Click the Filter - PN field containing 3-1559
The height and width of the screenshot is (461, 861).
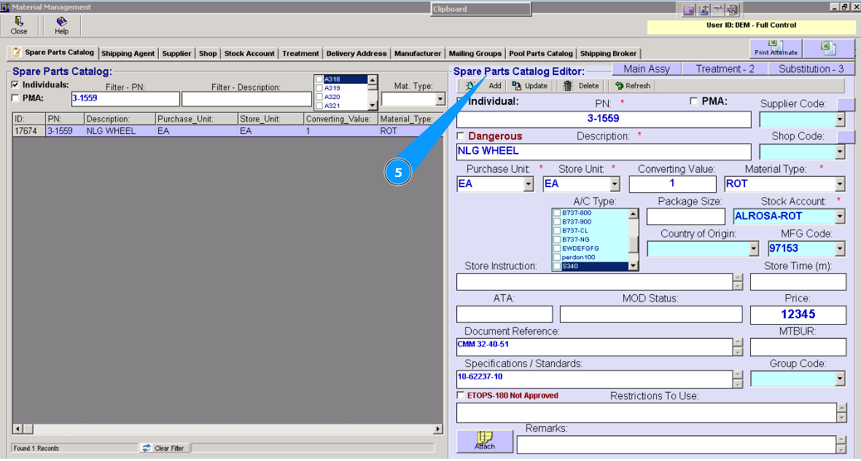click(x=125, y=99)
